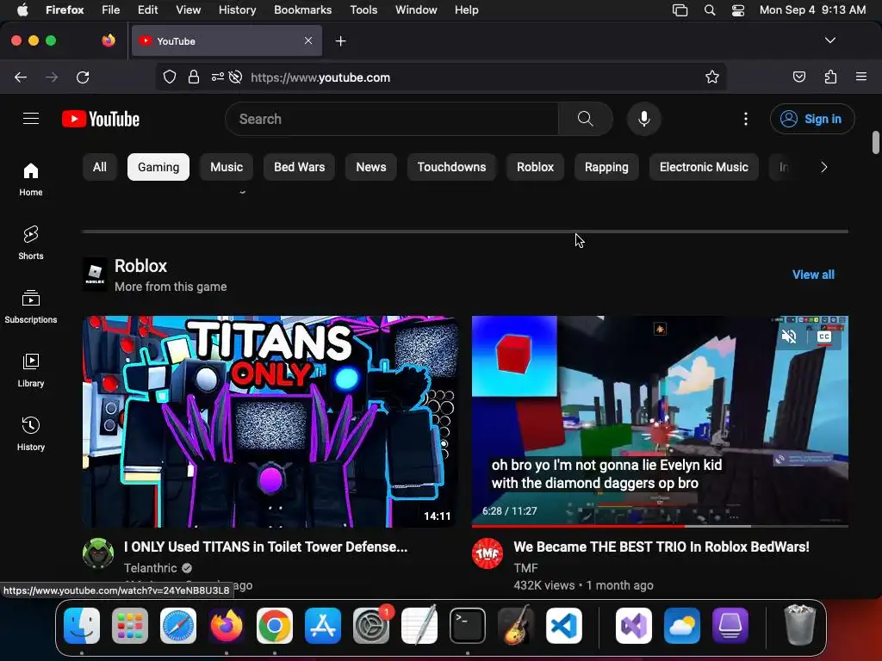Select the News filter chip
The height and width of the screenshot is (661, 882).
click(x=371, y=167)
